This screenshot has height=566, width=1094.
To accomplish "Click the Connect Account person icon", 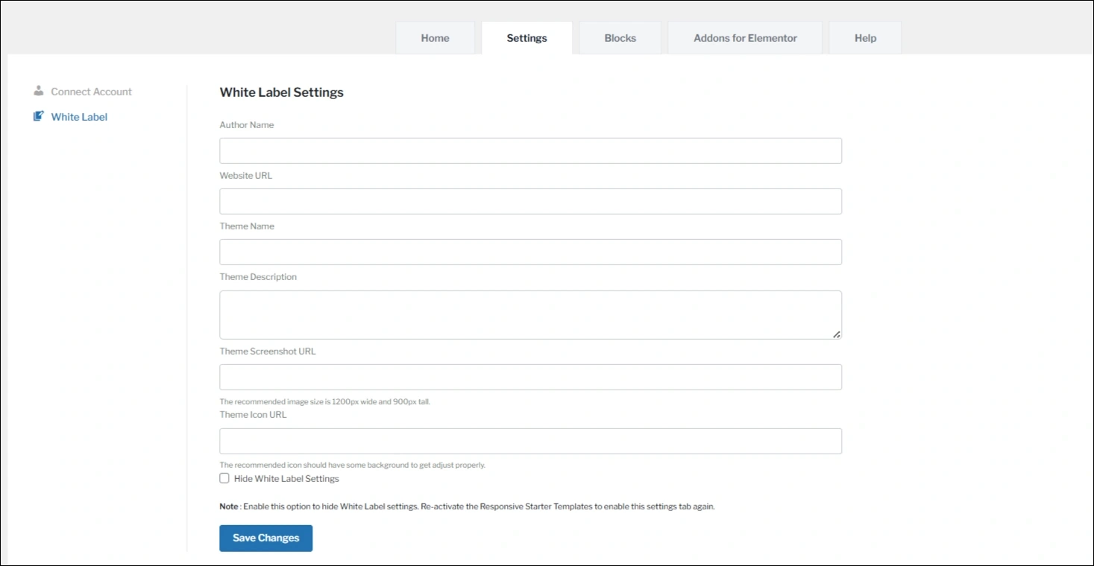I will pyautogui.click(x=38, y=91).
